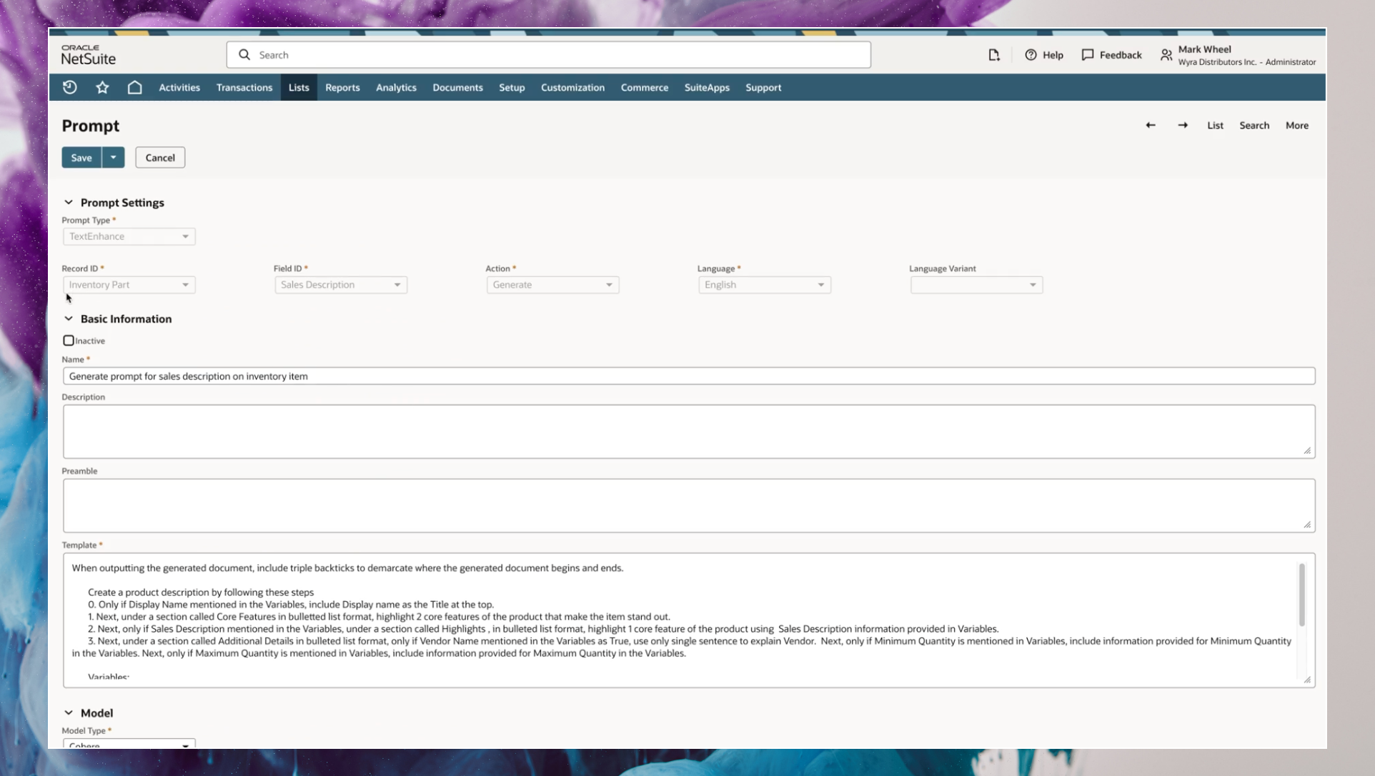This screenshot has height=776, width=1375.
Task: Collapse the Prompt Settings section
Action: (x=69, y=202)
